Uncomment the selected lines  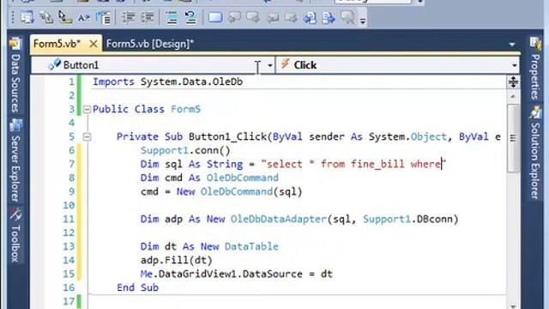190,17
